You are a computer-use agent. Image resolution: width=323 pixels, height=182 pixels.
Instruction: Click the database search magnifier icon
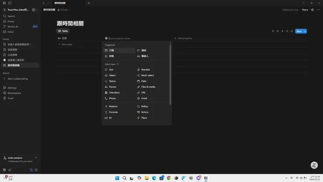coord(287,31)
